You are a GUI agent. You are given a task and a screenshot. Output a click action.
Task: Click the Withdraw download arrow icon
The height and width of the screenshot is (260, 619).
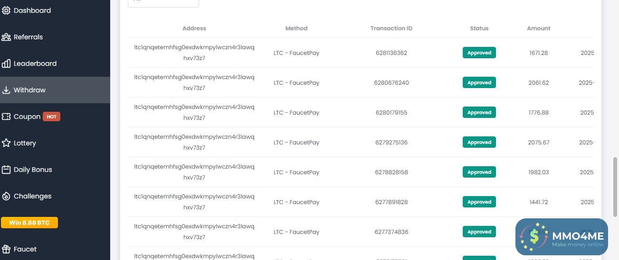click(x=6, y=90)
